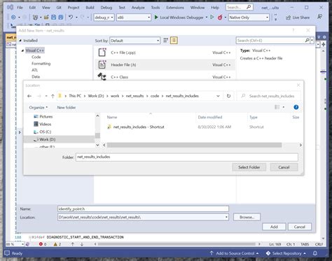Click the Visual Studio logo icon
Screen dimensions: 332x261
pos(10,7)
